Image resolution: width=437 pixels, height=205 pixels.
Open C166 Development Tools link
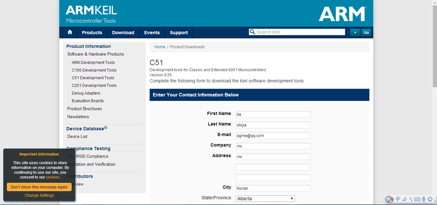[x=94, y=70]
